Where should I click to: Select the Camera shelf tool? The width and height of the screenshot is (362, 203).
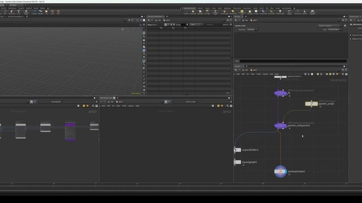pos(186,12)
